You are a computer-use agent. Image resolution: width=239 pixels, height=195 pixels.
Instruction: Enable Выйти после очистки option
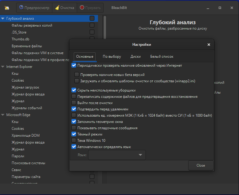[x=74, y=103]
